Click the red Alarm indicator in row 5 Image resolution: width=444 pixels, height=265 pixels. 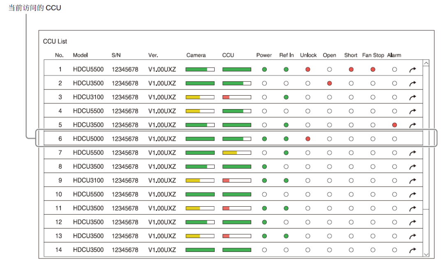coord(394,125)
